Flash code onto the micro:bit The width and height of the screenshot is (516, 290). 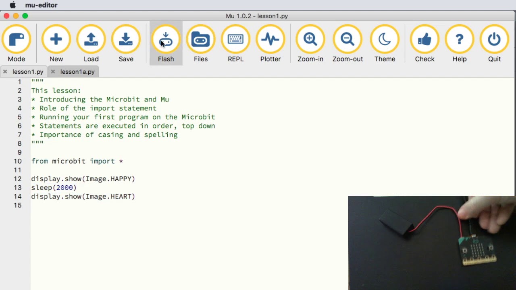point(166,43)
